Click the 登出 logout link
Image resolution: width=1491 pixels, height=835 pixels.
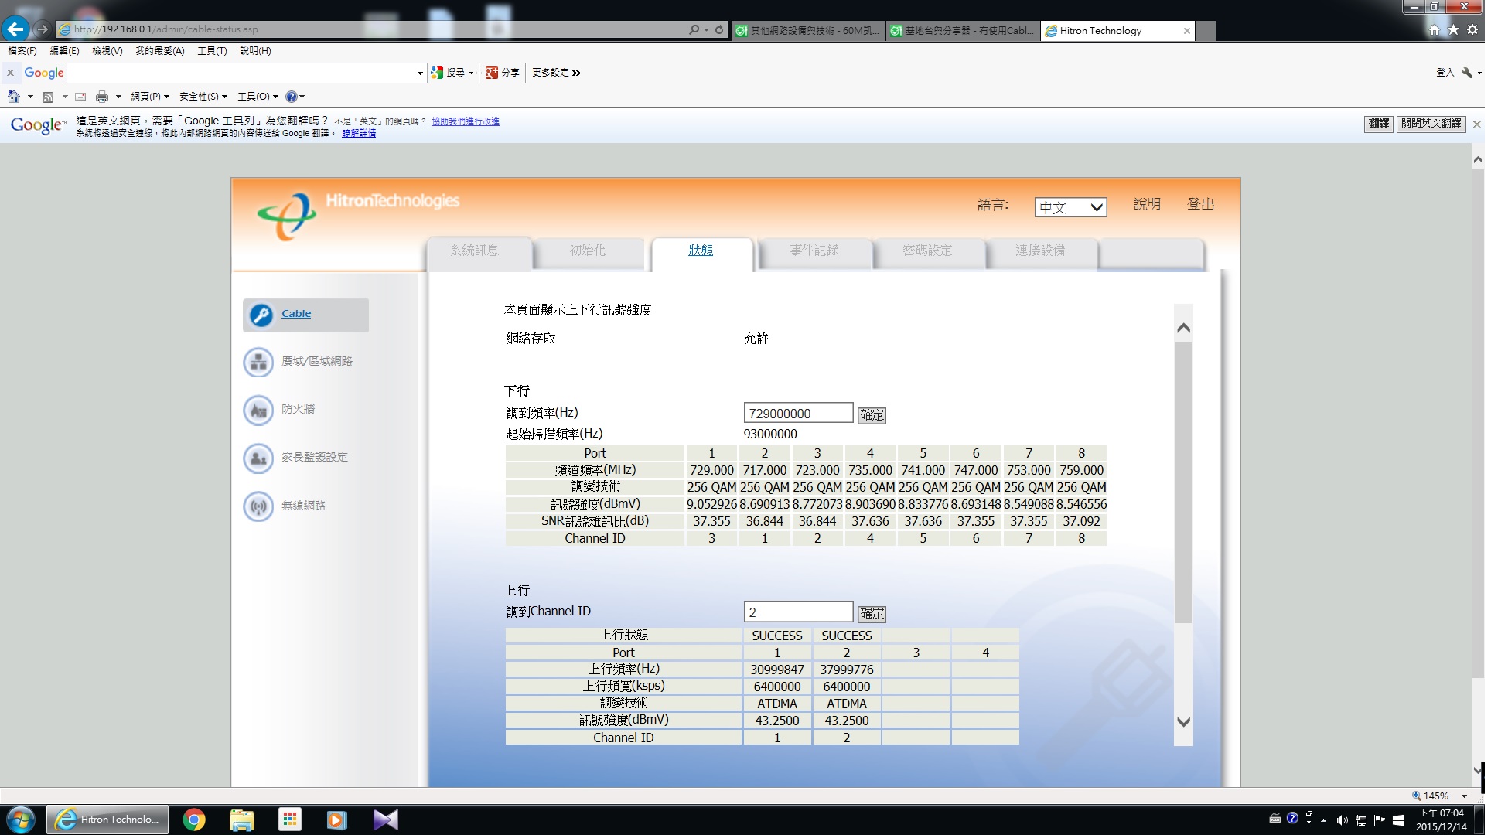[1200, 204]
